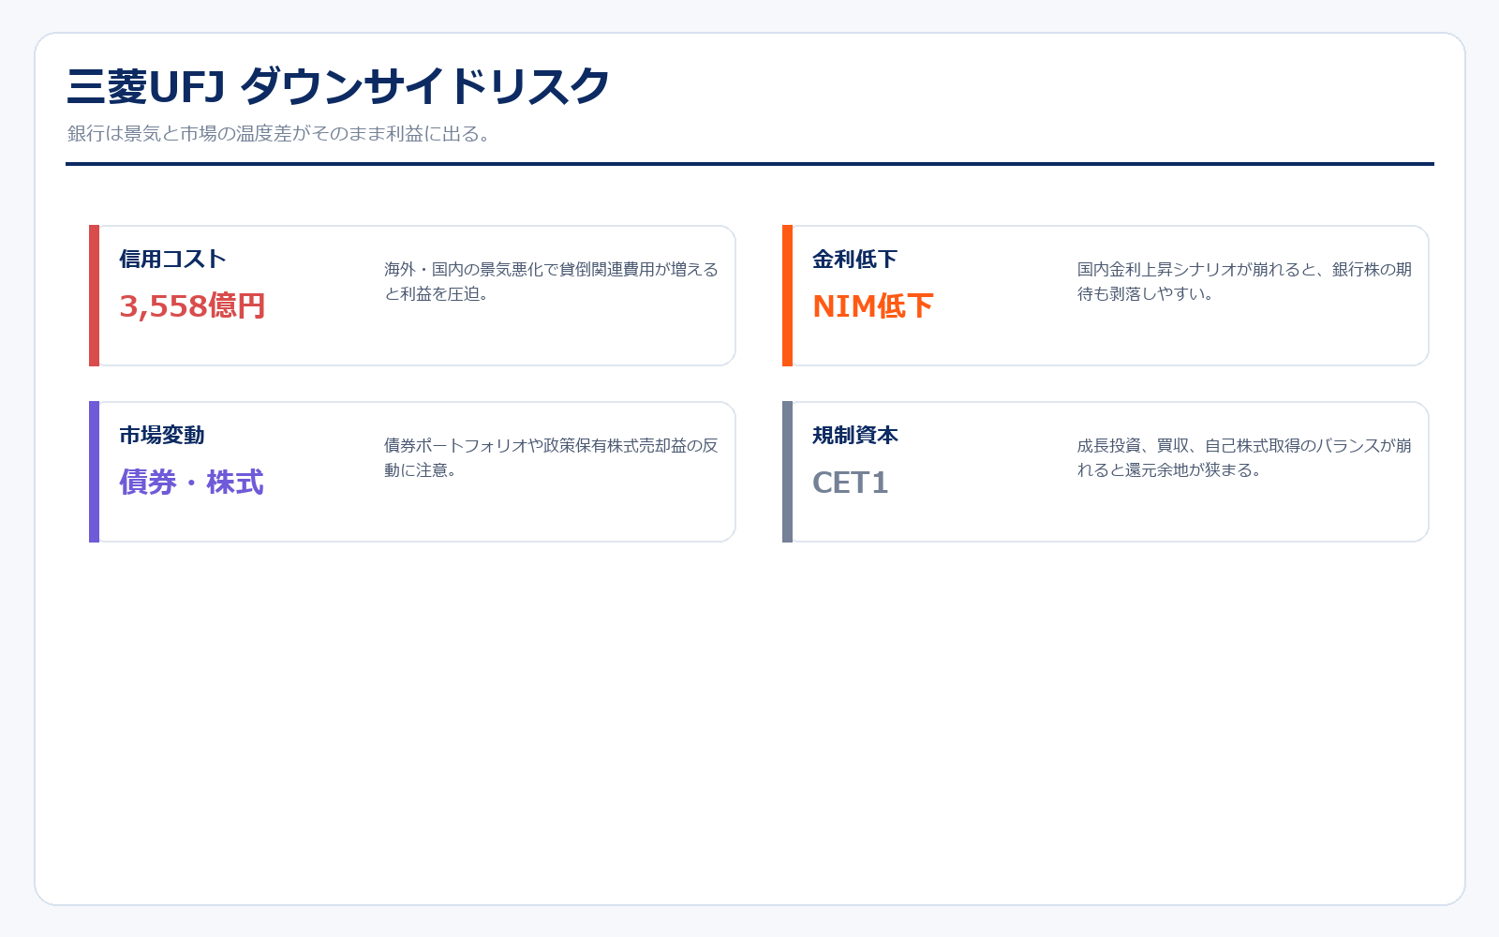Select the 金利低下 card heading
This screenshot has height=937, width=1499.
pos(854,260)
